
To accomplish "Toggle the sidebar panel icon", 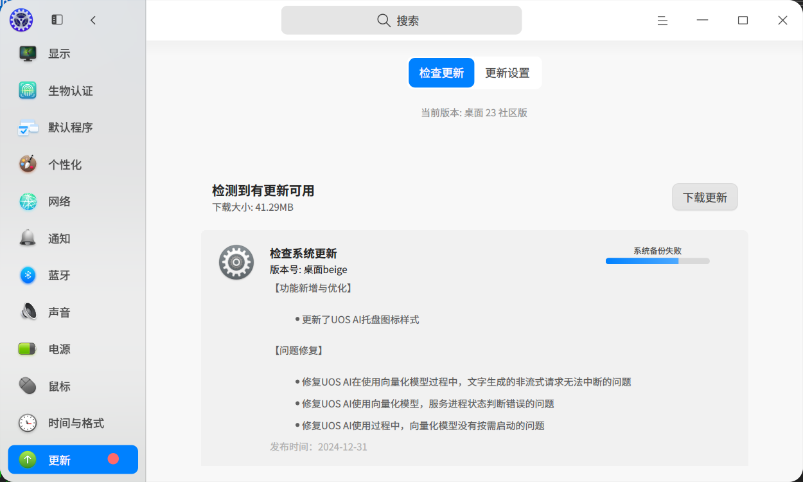I will click(x=57, y=20).
